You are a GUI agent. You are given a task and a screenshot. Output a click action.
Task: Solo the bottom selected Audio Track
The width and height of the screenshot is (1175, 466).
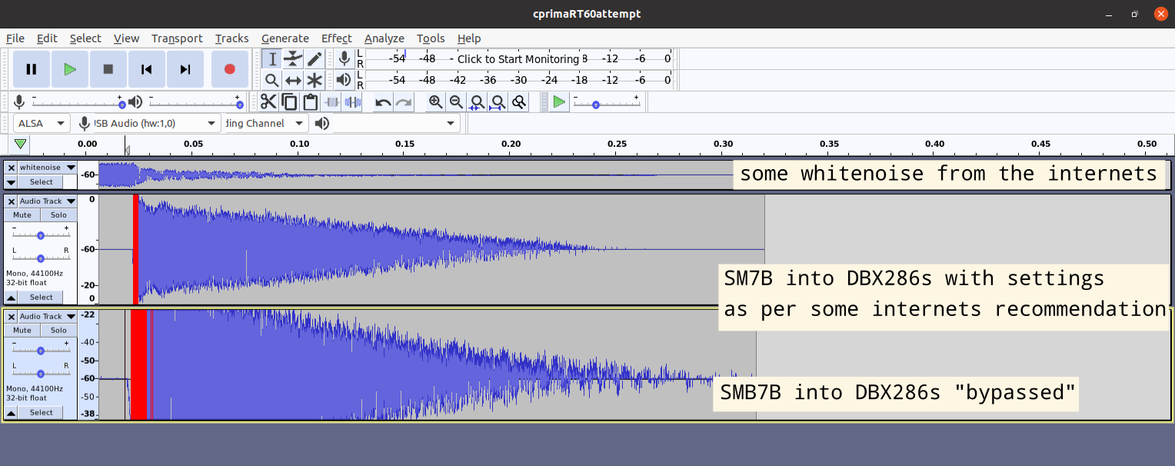click(x=58, y=330)
